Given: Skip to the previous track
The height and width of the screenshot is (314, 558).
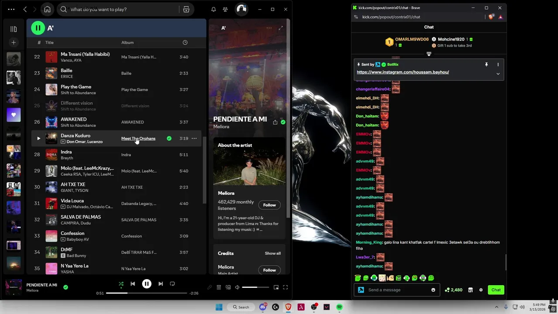Looking at the screenshot, I should coord(133,284).
